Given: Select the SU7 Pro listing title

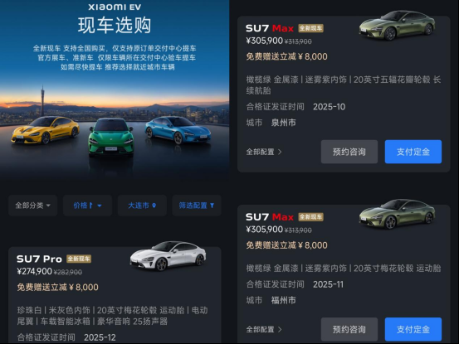Looking at the screenshot, I should coord(39,259).
